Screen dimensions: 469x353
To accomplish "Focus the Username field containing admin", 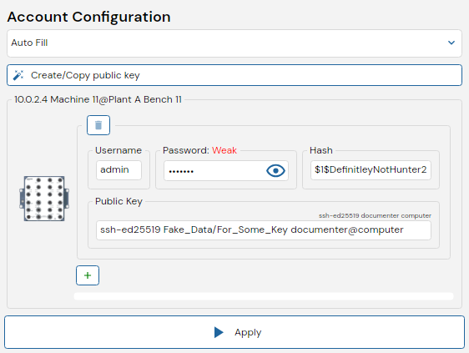I will pyautogui.click(x=119, y=170).
